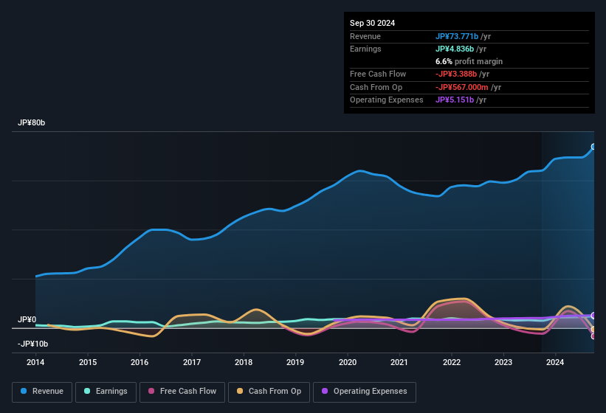Image resolution: width=606 pixels, height=413 pixels.
Task: Click the JP¥4.836b earnings value
Action: point(455,49)
